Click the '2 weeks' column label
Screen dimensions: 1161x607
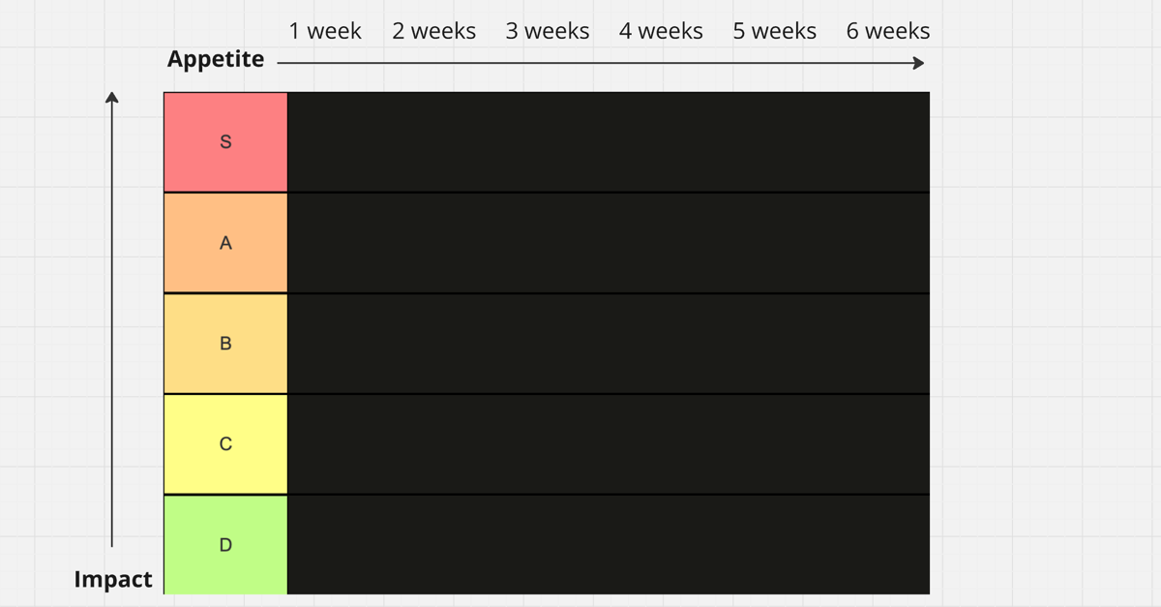[x=434, y=31]
